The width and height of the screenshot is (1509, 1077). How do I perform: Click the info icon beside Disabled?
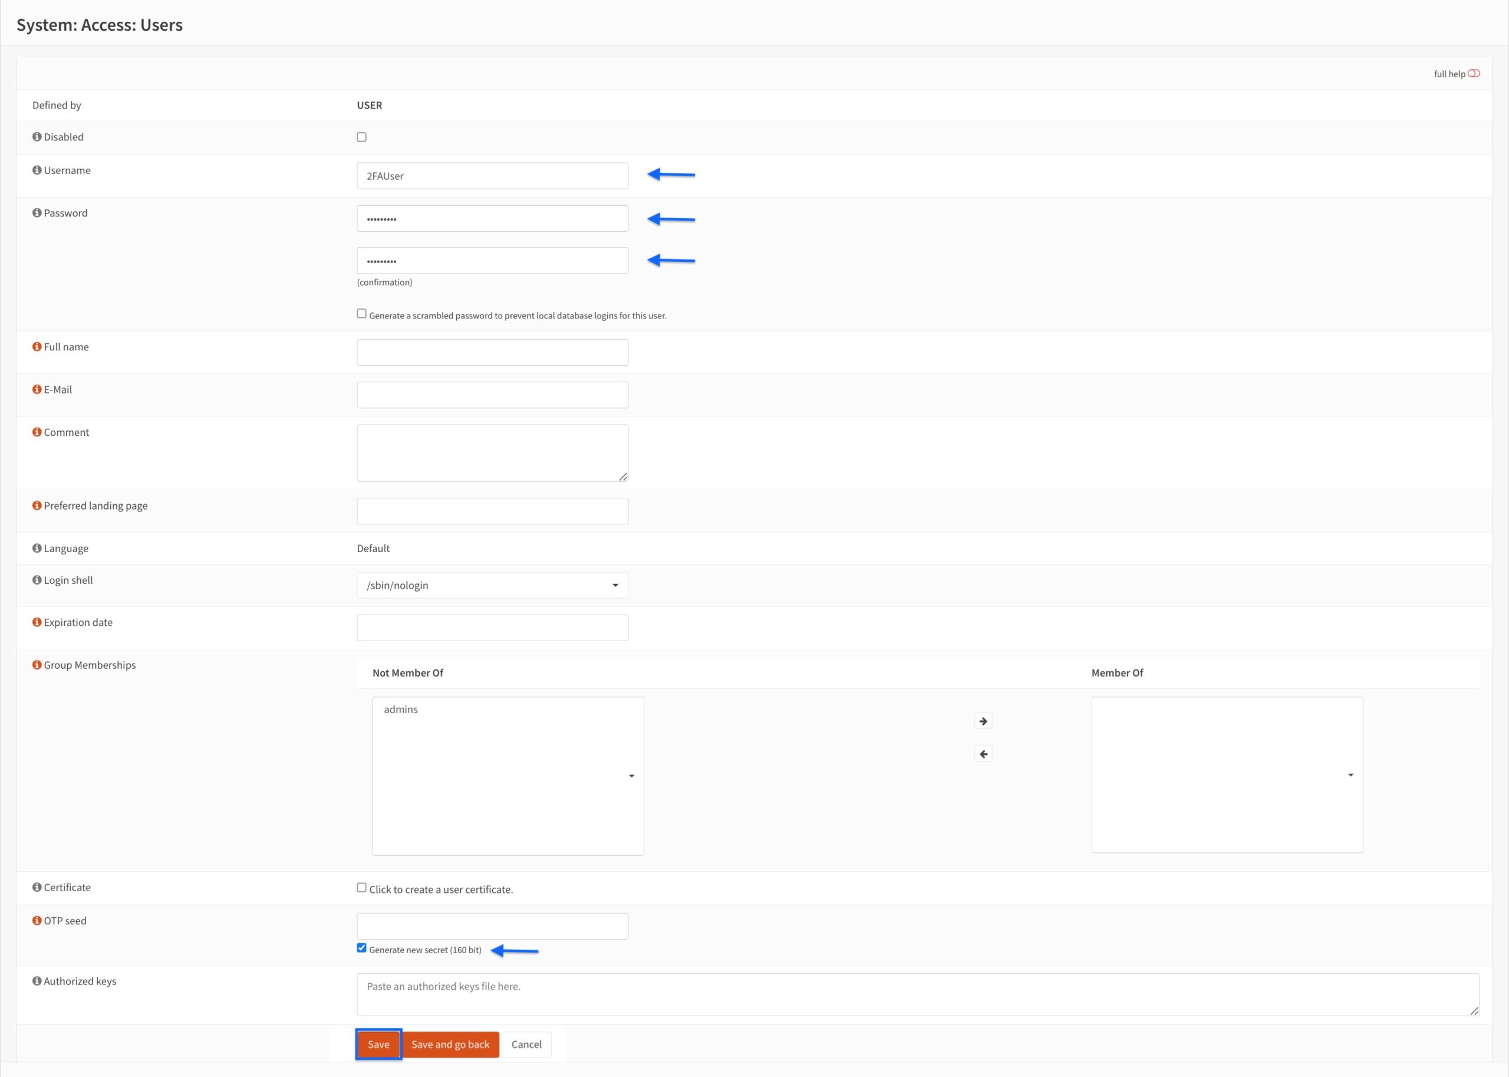(x=37, y=137)
